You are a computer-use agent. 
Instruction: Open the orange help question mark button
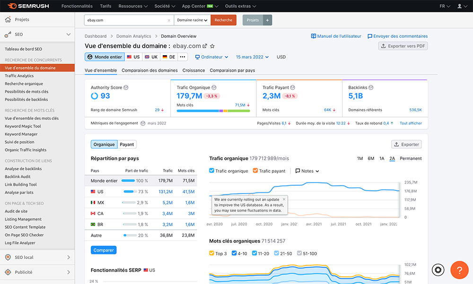pyautogui.click(x=459, y=270)
